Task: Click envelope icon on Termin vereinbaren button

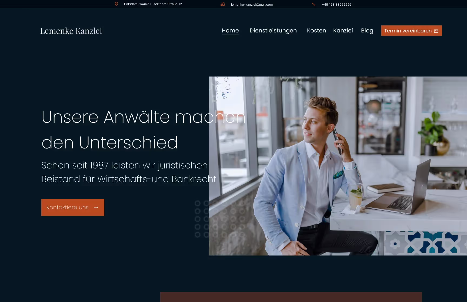Action: 436,31
